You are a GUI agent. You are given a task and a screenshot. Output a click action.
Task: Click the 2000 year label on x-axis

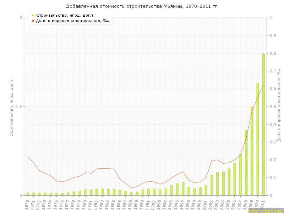coord(200,204)
